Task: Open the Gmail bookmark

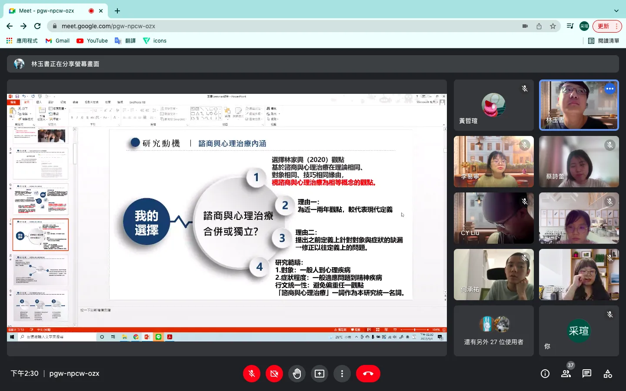Action: (57, 41)
